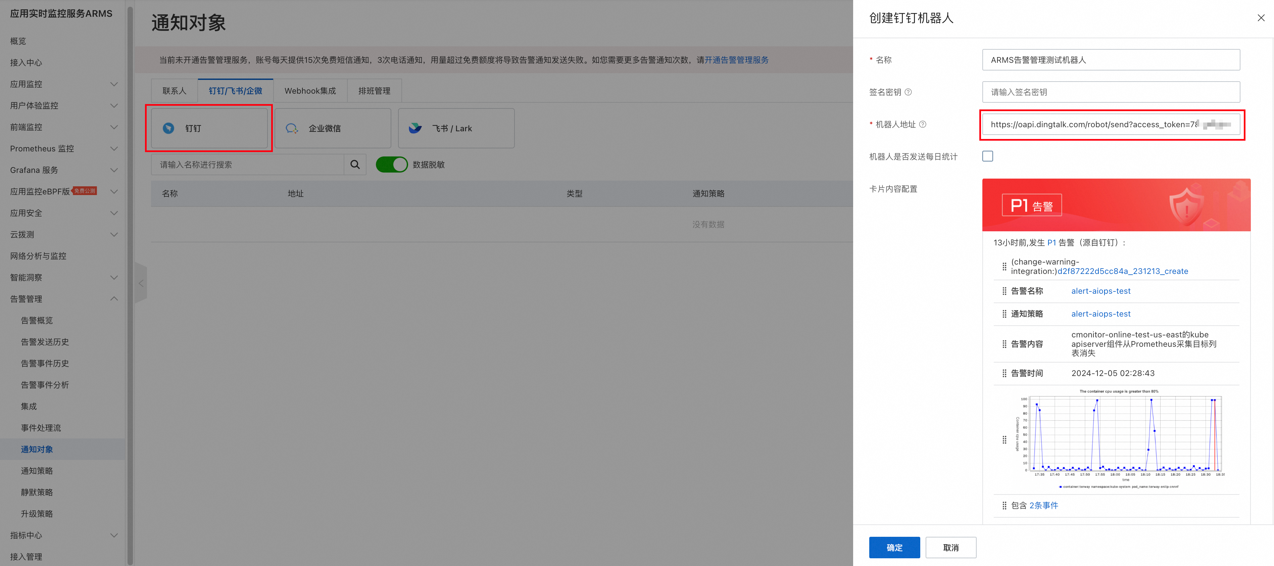Click drag handle beside 告警内容 row
The height and width of the screenshot is (566, 1274).
click(x=1004, y=344)
